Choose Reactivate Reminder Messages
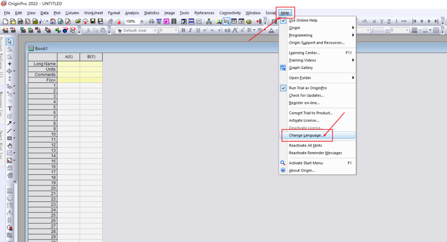The height and width of the screenshot is (242, 447). (x=317, y=153)
